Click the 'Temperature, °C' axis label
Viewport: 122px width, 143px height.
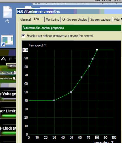[104, 142]
